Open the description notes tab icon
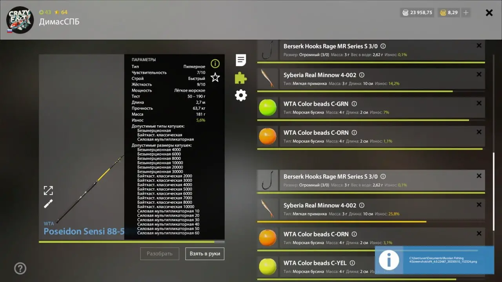This screenshot has height=282, width=502. tap(241, 60)
